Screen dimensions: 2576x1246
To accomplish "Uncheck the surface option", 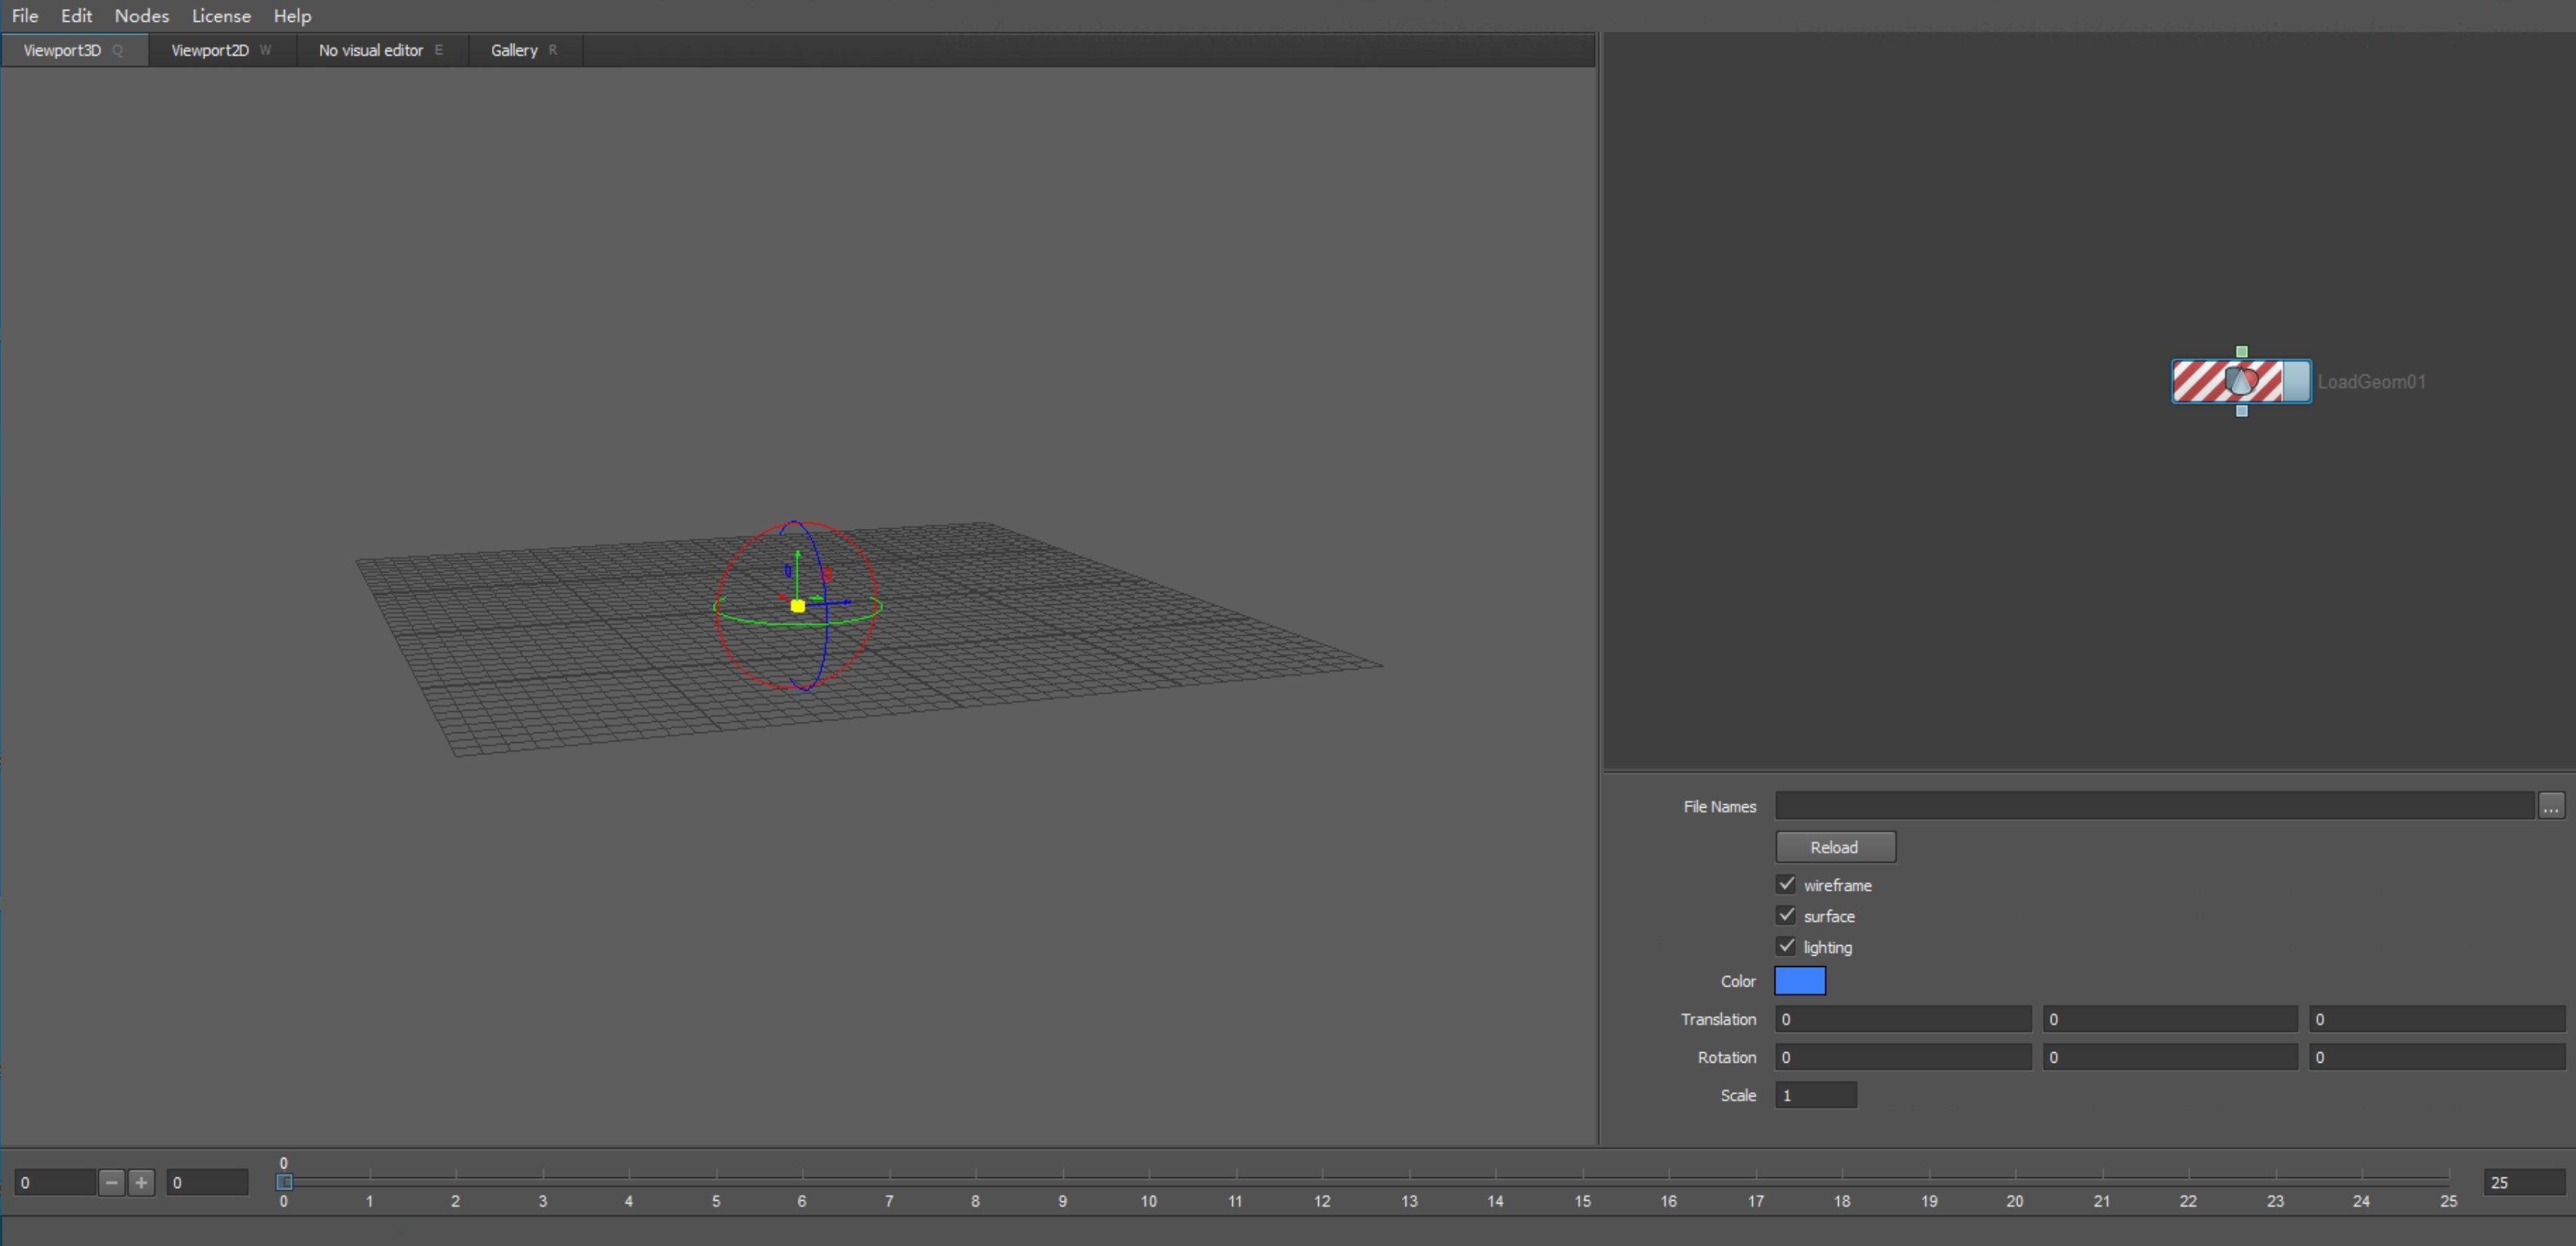I will tap(1787, 915).
